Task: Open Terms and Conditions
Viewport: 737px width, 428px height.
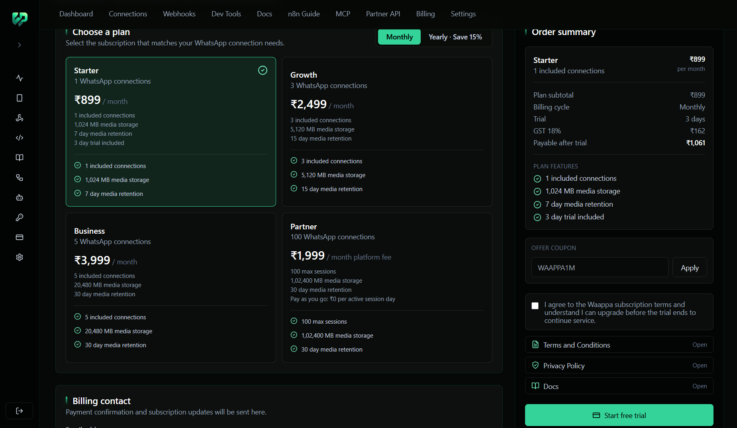Action: coord(619,345)
